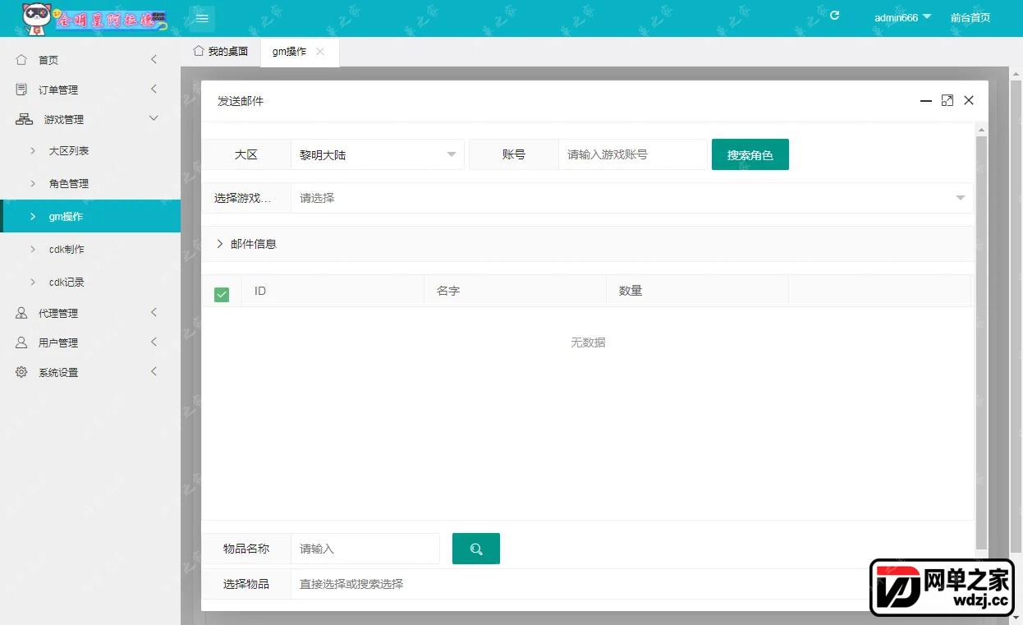Click the green magnifier search button
1023x625 pixels.
pos(476,549)
